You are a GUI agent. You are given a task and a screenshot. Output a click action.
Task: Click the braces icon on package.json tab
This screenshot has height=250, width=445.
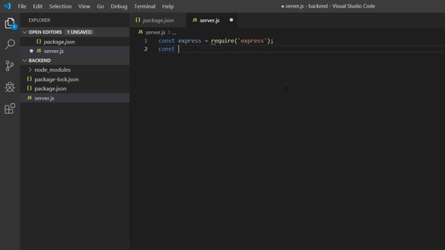pos(138,20)
